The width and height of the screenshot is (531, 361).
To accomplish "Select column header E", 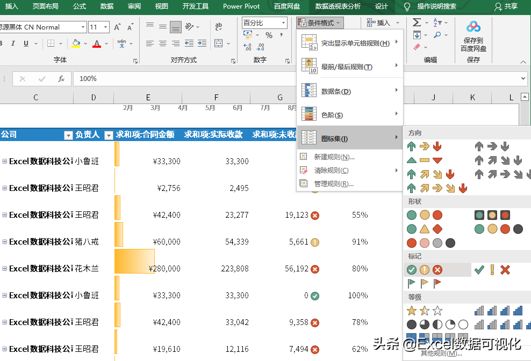I will 148,97.
